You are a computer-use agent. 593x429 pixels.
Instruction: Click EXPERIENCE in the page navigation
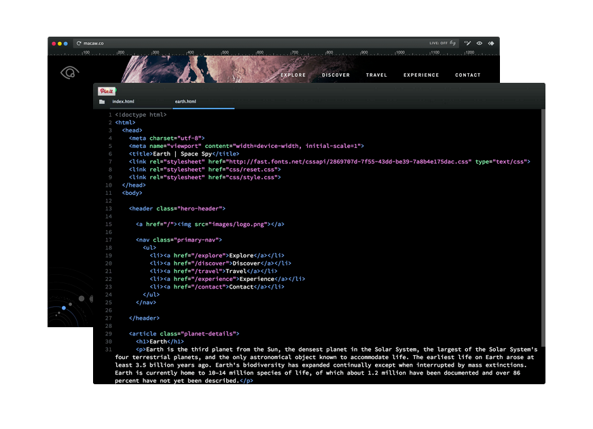click(x=421, y=75)
